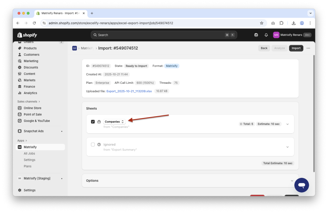The height and width of the screenshot is (213, 328).
Task: Click the Import button
Action: [x=296, y=48]
